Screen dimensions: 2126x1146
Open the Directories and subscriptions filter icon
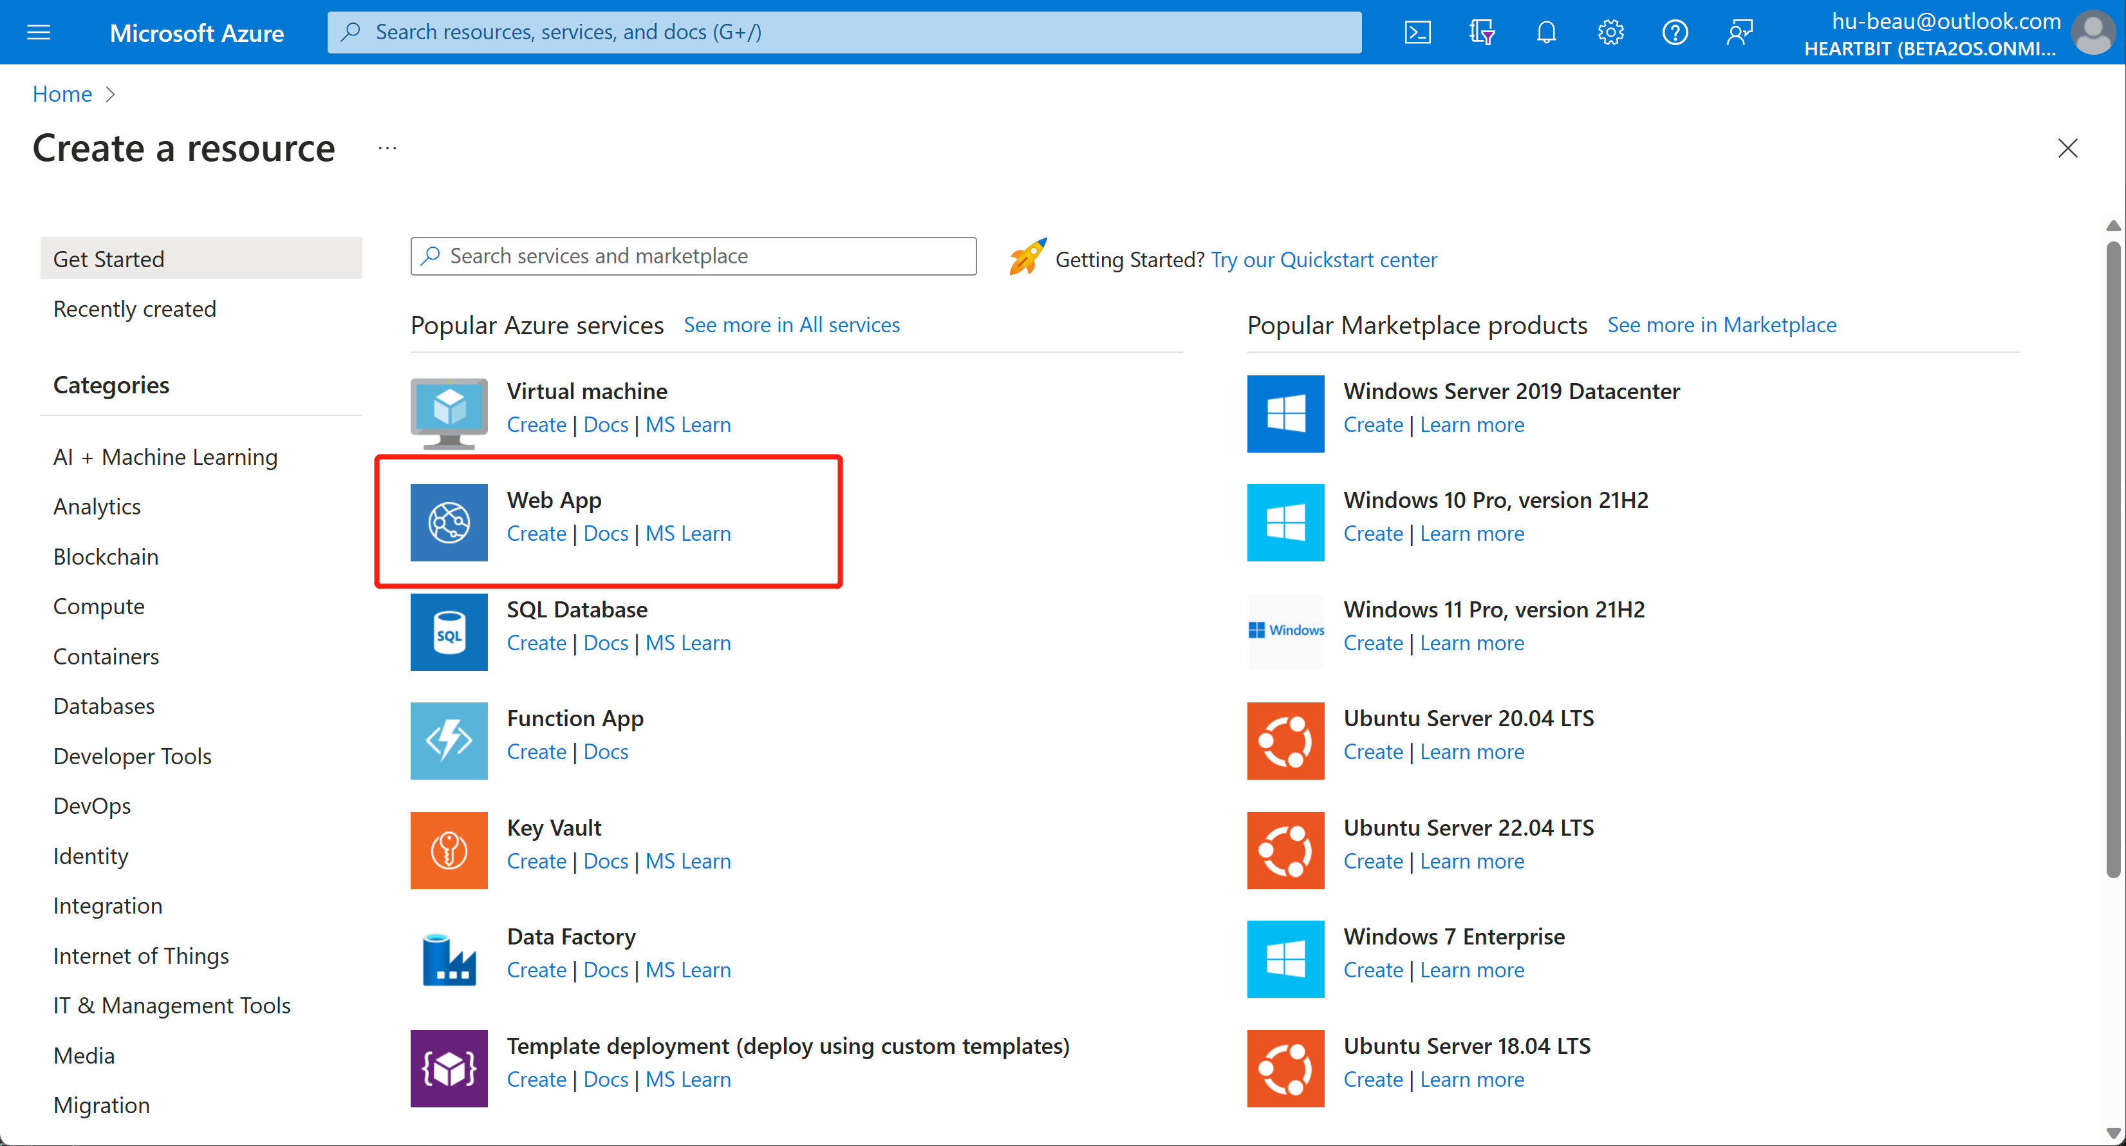click(1482, 32)
